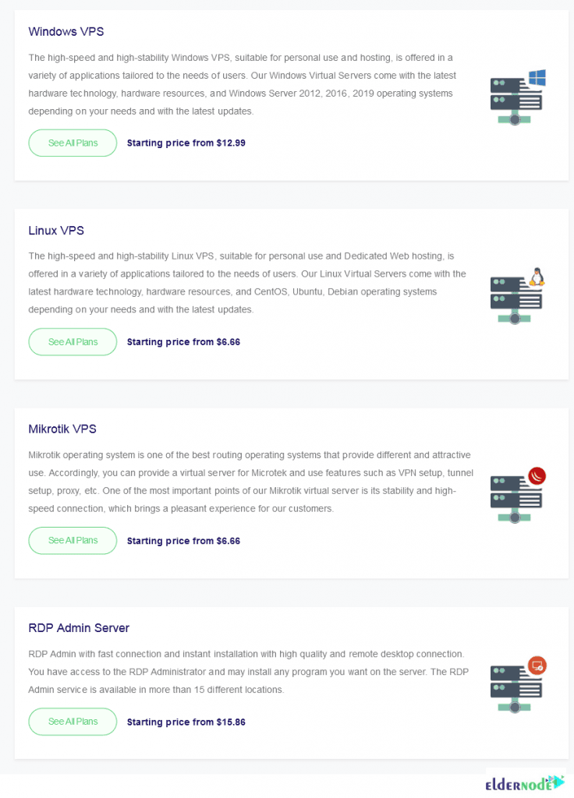574x798 pixels.
Task: Click the red Mikrotik logo badge
Action: [538, 475]
